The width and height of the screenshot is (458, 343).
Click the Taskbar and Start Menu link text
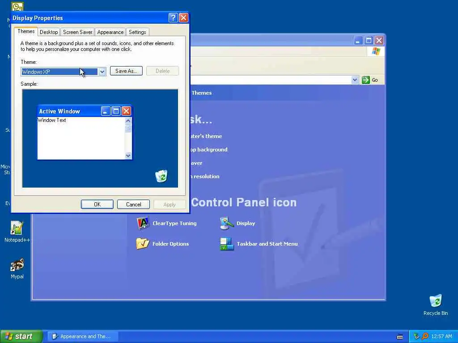(267, 244)
